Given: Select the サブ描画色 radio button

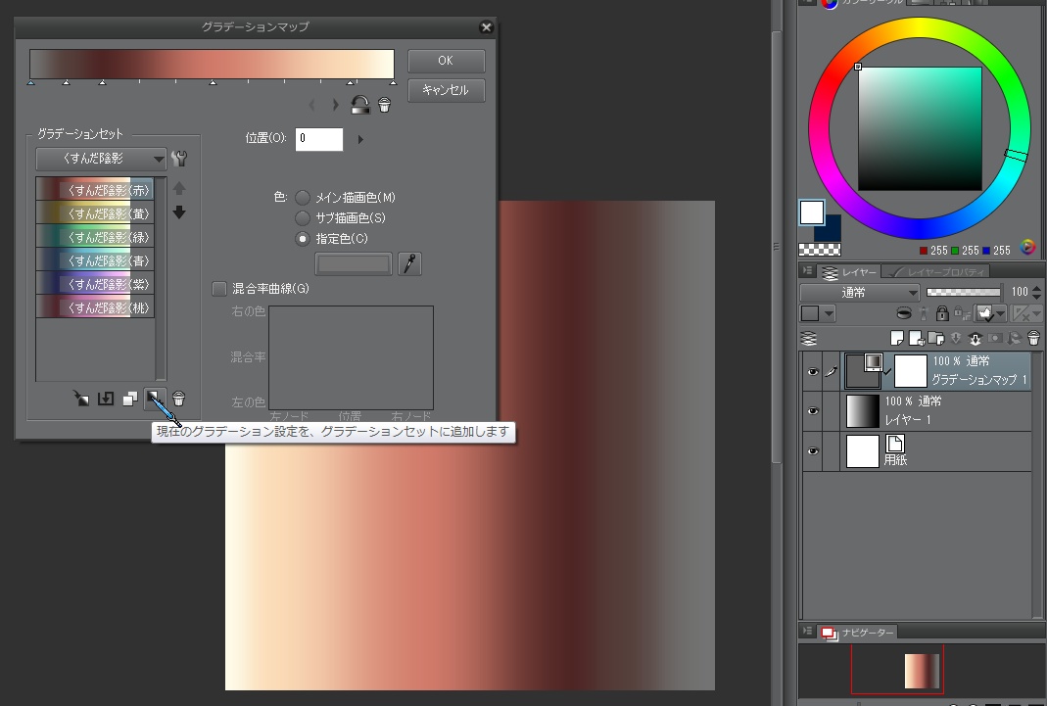Looking at the screenshot, I should 303,218.
